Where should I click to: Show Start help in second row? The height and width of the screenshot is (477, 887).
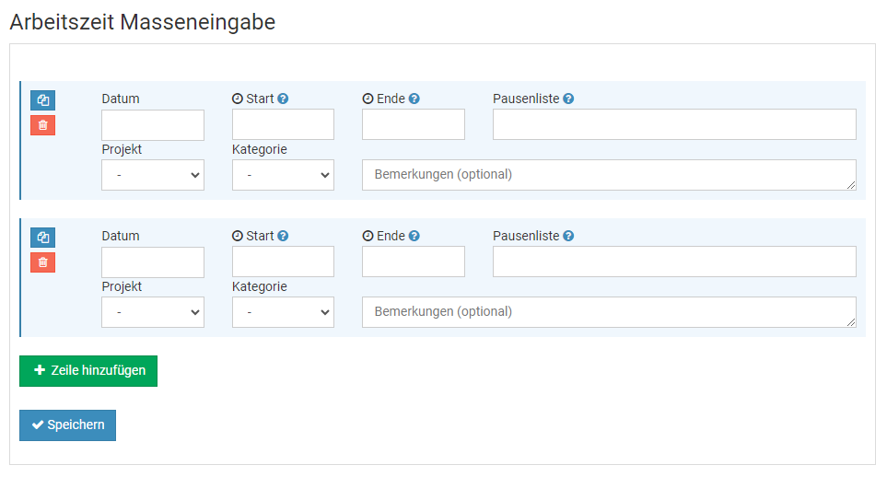pyautogui.click(x=284, y=236)
